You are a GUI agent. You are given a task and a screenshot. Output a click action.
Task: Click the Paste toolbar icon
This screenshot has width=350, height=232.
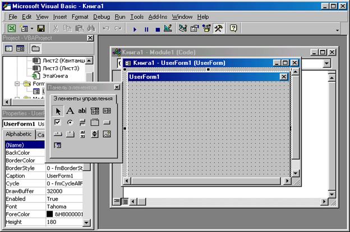coord(79,29)
